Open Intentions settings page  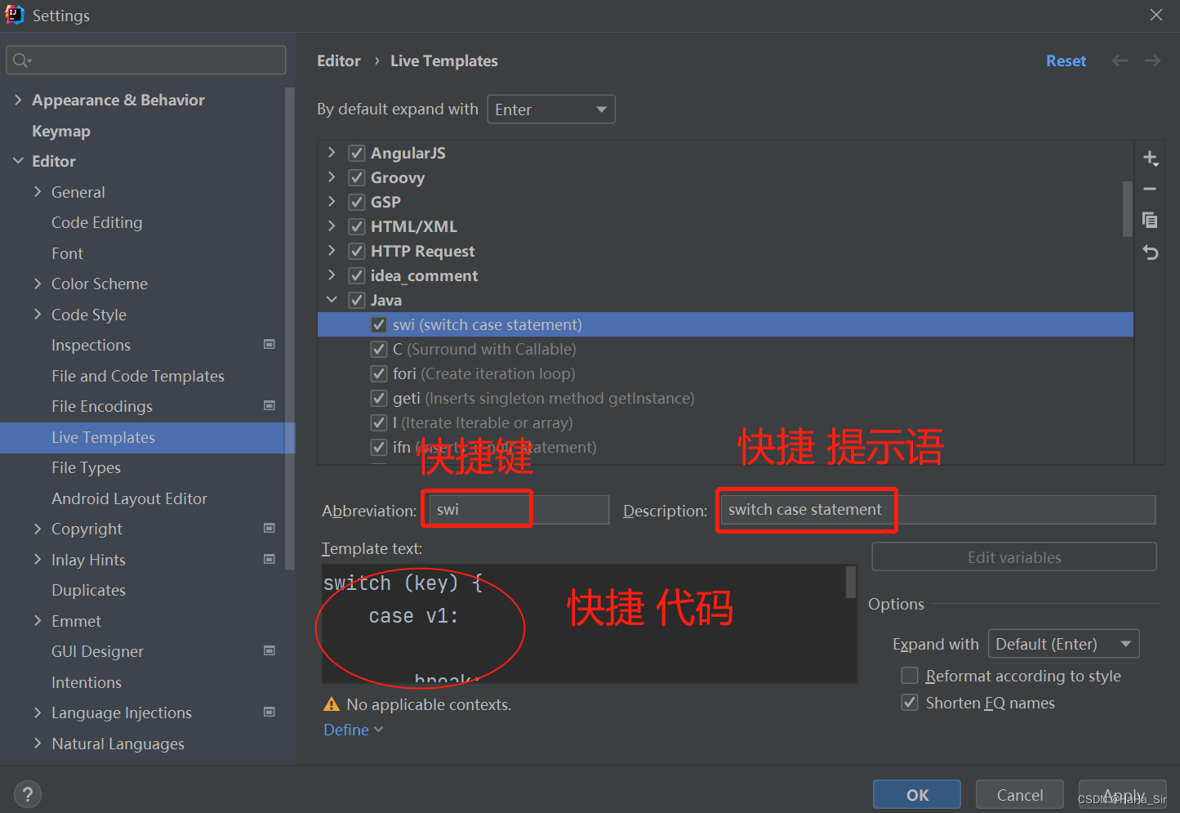(x=87, y=682)
